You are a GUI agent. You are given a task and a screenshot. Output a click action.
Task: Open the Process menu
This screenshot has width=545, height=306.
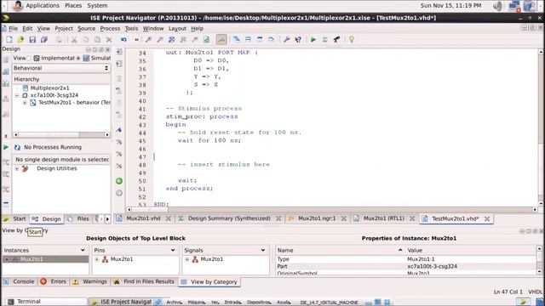coord(110,28)
